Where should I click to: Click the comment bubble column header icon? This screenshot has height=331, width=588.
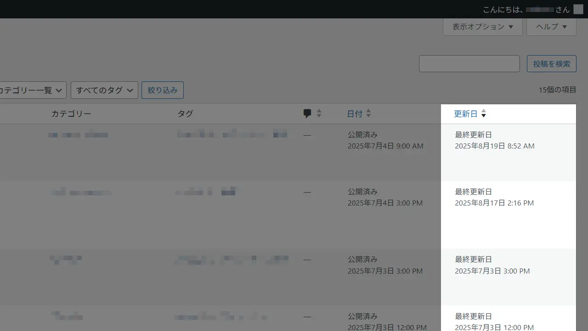point(307,113)
